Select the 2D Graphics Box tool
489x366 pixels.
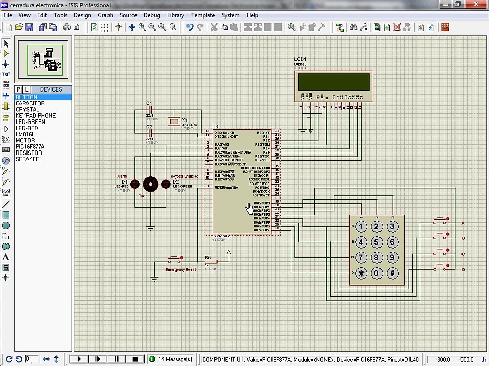point(6,215)
